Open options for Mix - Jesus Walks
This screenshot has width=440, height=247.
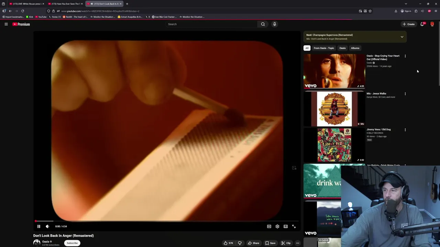pyautogui.click(x=405, y=94)
